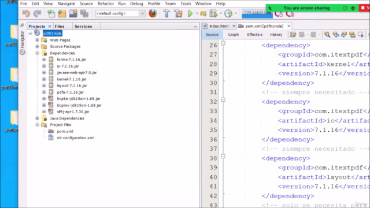Run project with green play icon
This screenshot has width=370, height=208.
click(x=190, y=13)
